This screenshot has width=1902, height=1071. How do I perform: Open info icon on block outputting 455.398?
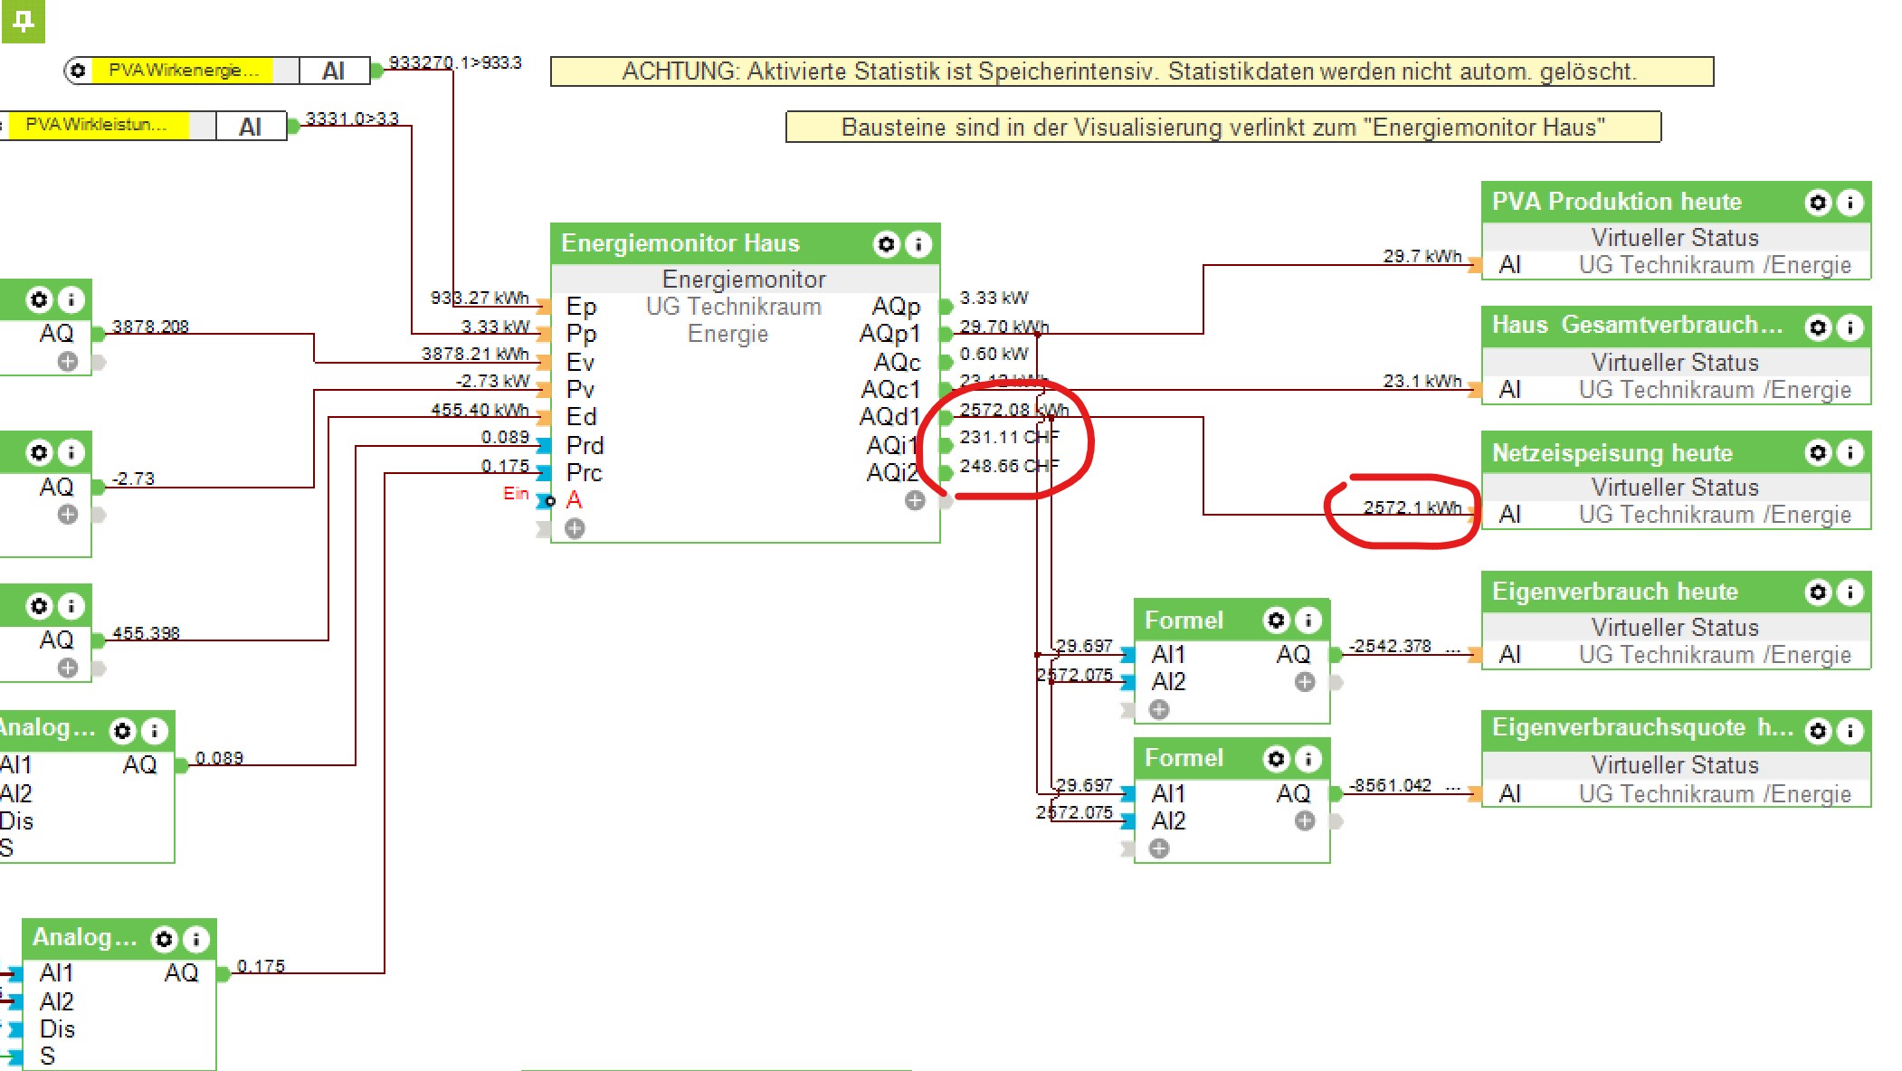coord(71,606)
